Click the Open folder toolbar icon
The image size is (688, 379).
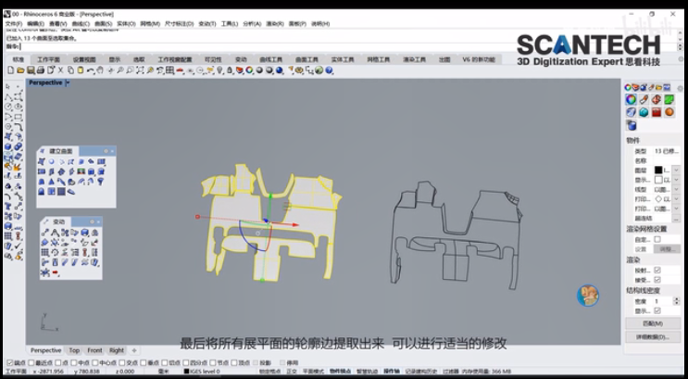click(x=19, y=70)
